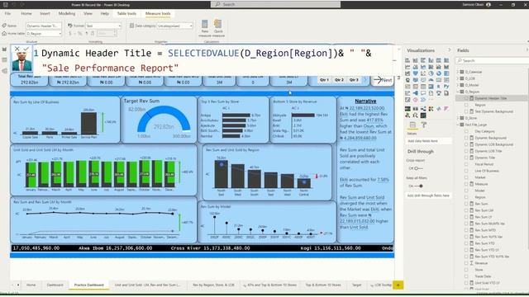
Task: Switch to the Dashboard page tab
Action: 55,285
